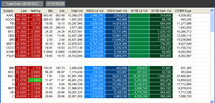The image size is (215, 103).
Task: Click the Bid column header
Action: (48, 11)
